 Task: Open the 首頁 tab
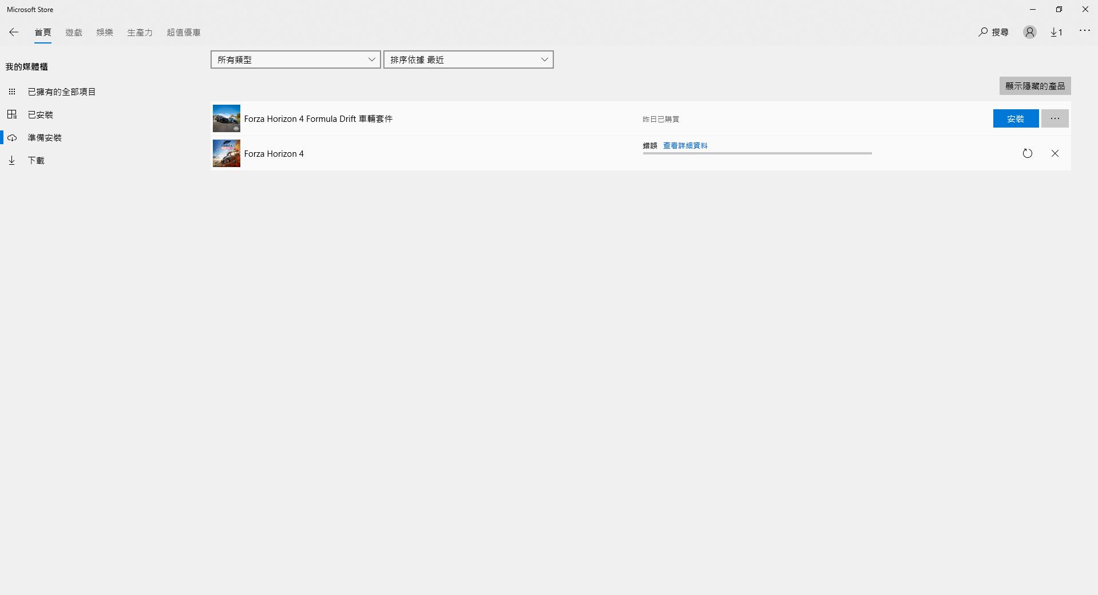coord(43,33)
